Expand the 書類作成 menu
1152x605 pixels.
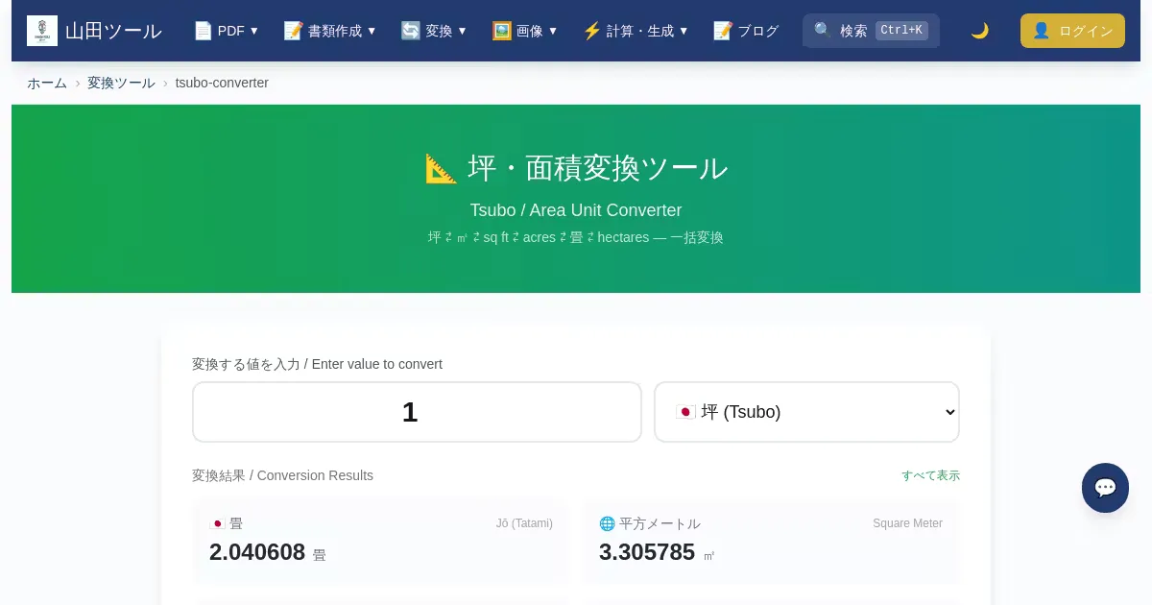pos(330,31)
